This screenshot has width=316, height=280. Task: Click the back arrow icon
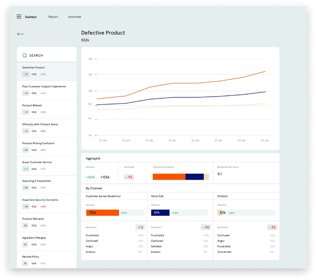point(20,34)
